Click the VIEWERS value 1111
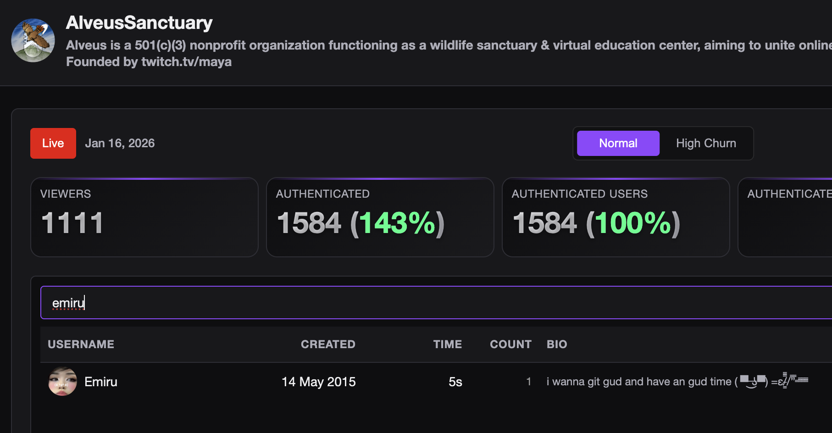This screenshot has height=433, width=832. point(72,223)
